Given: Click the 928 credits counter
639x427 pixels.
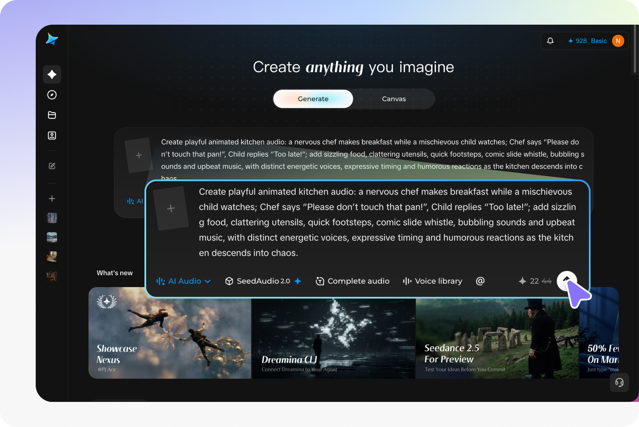Looking at the screenshot, I should click(577, 41).
